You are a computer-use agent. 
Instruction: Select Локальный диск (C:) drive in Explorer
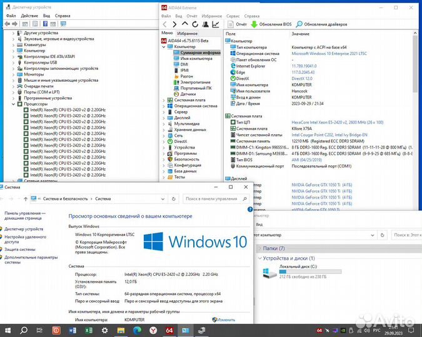point(302,271)
